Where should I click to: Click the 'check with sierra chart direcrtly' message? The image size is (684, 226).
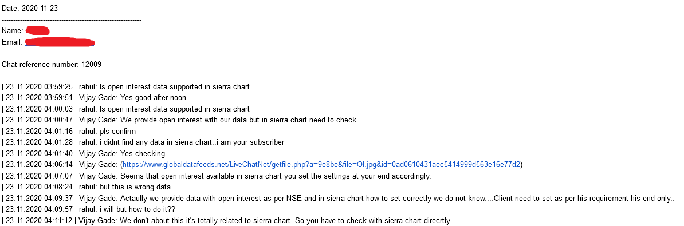(228, 220)
